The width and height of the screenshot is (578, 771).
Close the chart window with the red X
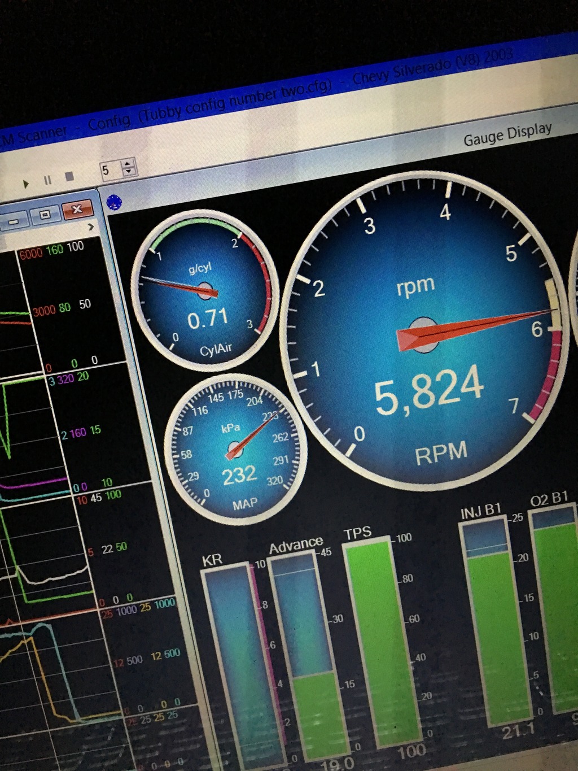tap(77, 210)
